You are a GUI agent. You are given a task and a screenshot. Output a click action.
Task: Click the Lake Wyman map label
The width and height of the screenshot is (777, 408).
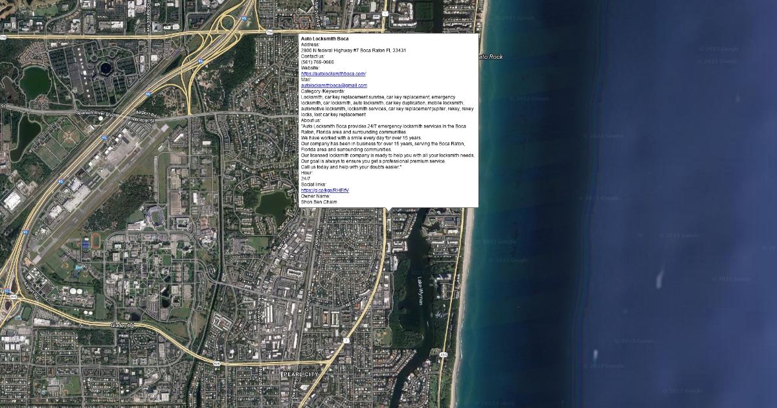coord(420,291)
